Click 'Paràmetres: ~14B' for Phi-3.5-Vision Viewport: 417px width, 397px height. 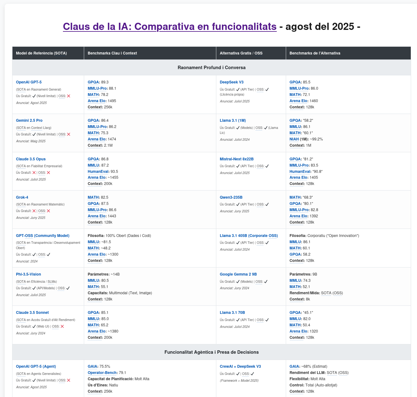(104, 274)
